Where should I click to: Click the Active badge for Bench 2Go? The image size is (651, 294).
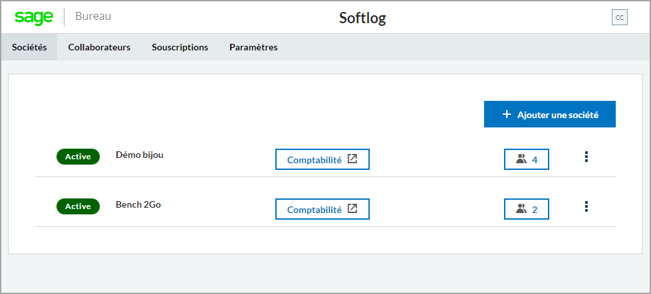pos(78,206)
